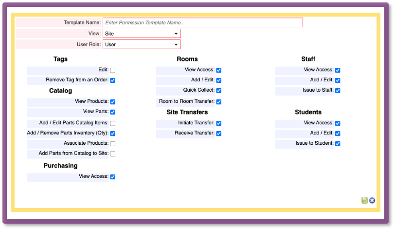Toggle Rooms Add / Edit checkbox
The height and width of the screenshot is (230, 395).
pos(219,80)
